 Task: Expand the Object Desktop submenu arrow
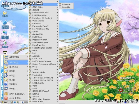coord(58,21)
